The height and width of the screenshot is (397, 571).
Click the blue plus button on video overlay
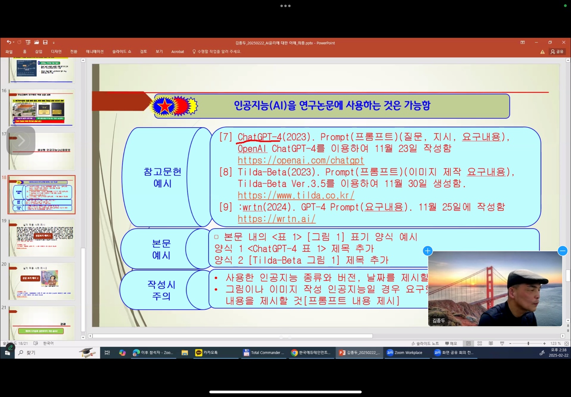tap(427, 251)
